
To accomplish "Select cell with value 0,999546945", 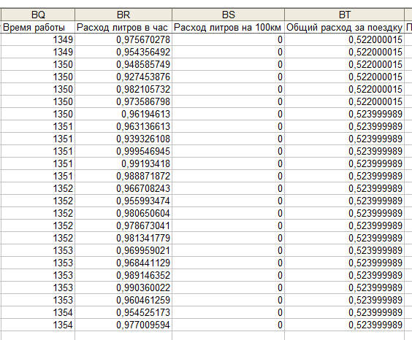I will click(123, 151).
